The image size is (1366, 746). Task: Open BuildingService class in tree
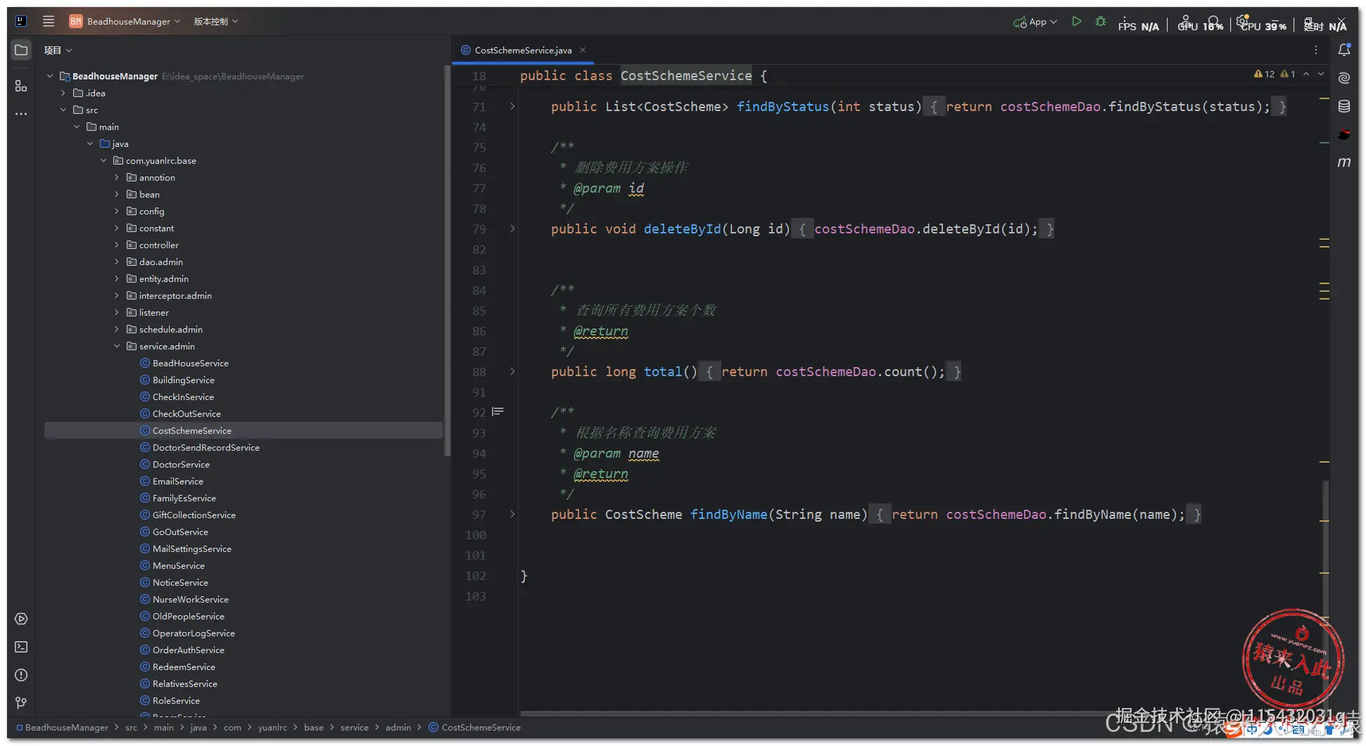click(x=183, y=380)
